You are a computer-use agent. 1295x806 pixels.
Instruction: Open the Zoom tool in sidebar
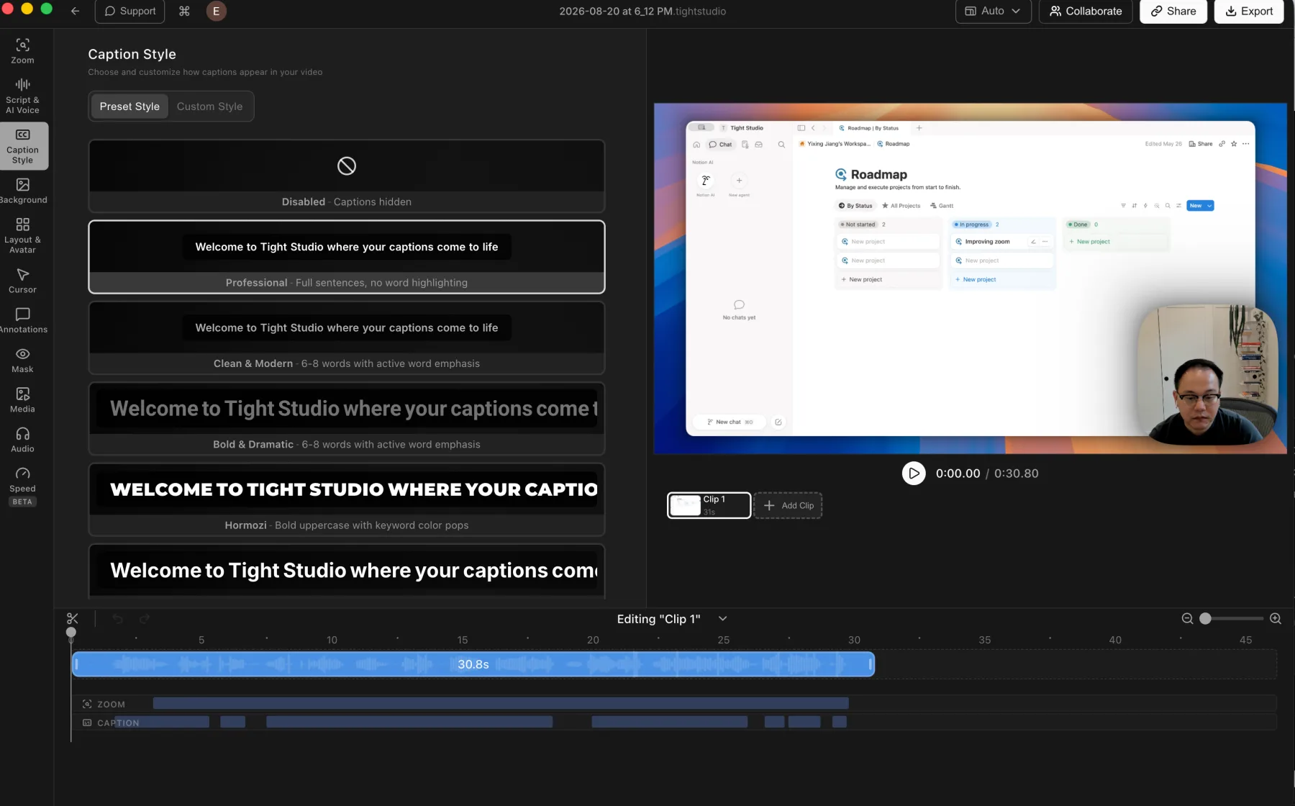coord(22,51)
